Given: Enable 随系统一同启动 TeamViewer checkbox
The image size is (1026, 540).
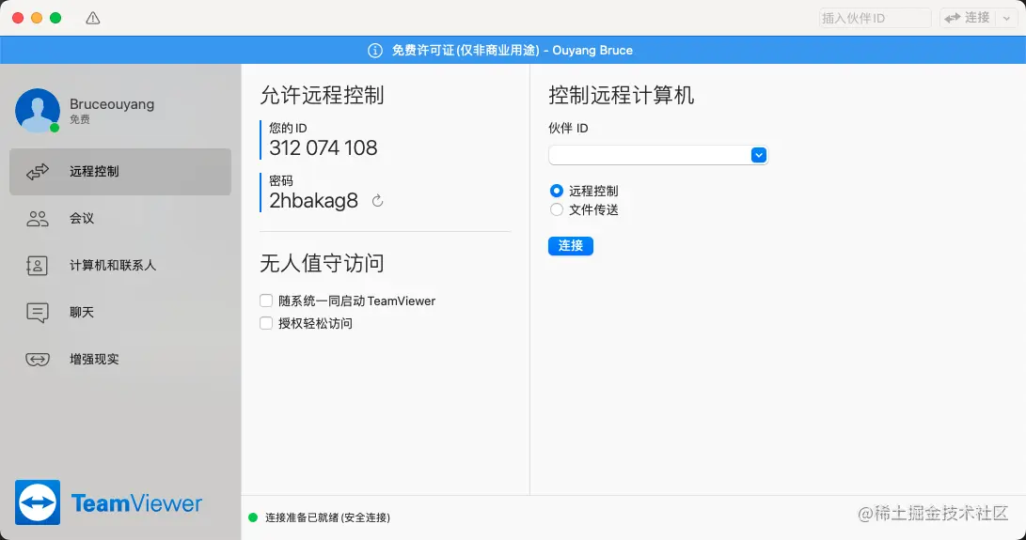Looking at the screenshot, I should click(265, 301).
